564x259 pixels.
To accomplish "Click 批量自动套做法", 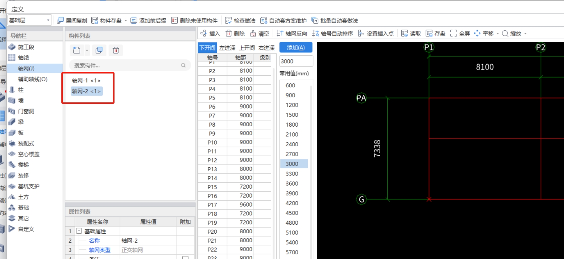I will click(335, 21).
